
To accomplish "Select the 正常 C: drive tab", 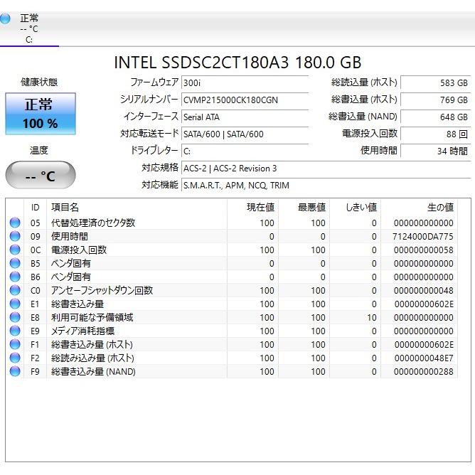I will point(29,28).
